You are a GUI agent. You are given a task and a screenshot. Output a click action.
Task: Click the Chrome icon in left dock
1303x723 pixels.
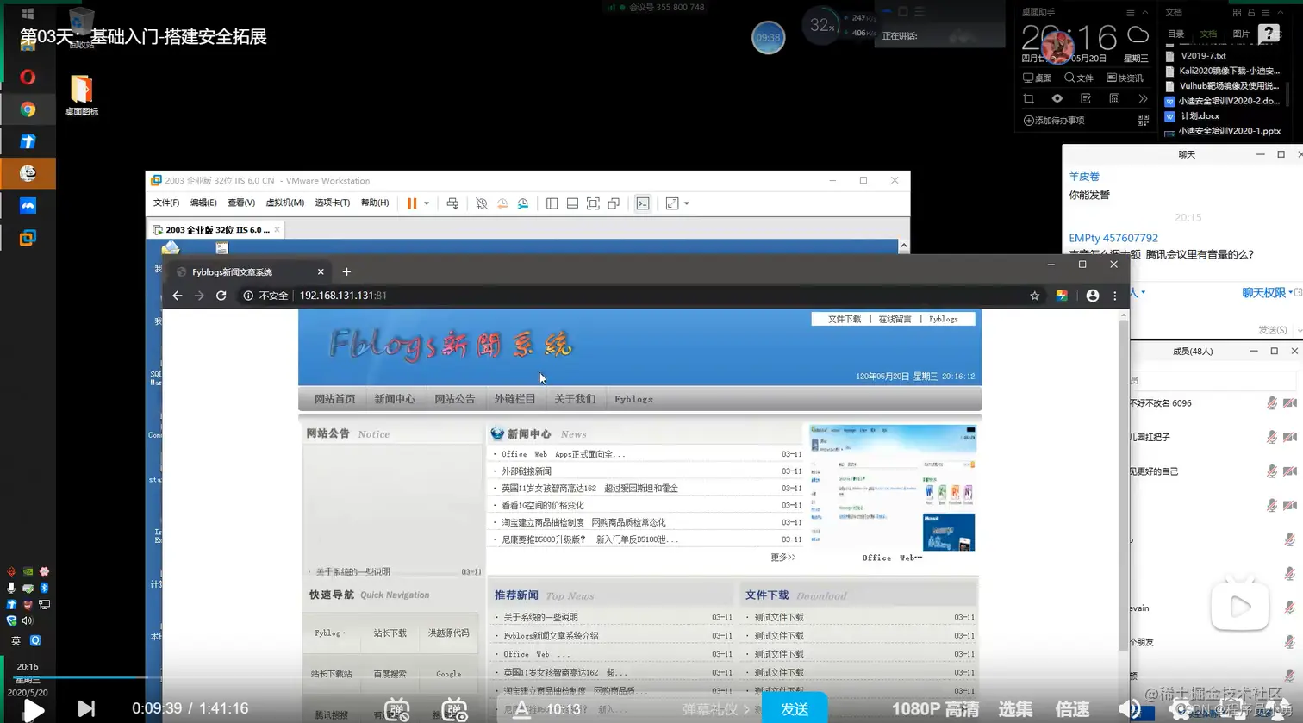tap(28, 109)
